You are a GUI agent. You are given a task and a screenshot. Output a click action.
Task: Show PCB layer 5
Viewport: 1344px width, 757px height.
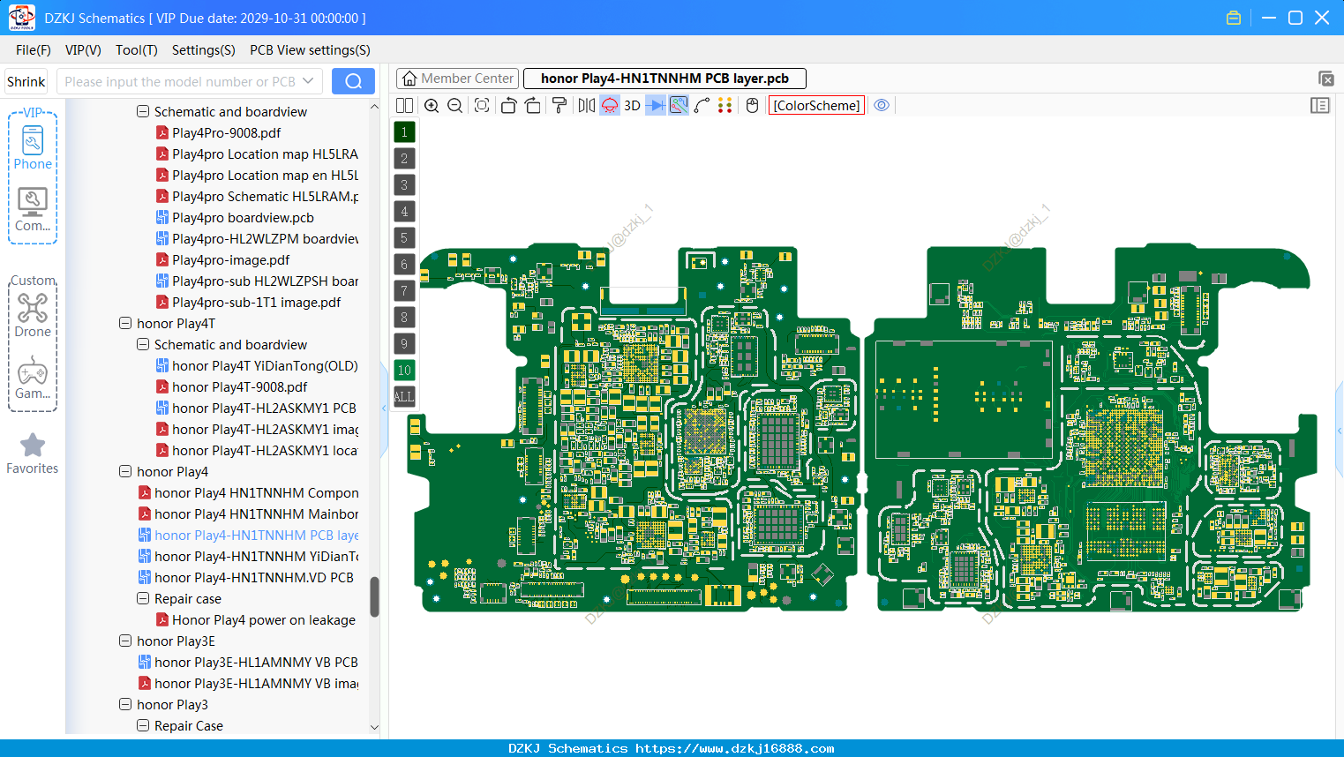click(404, 238)
